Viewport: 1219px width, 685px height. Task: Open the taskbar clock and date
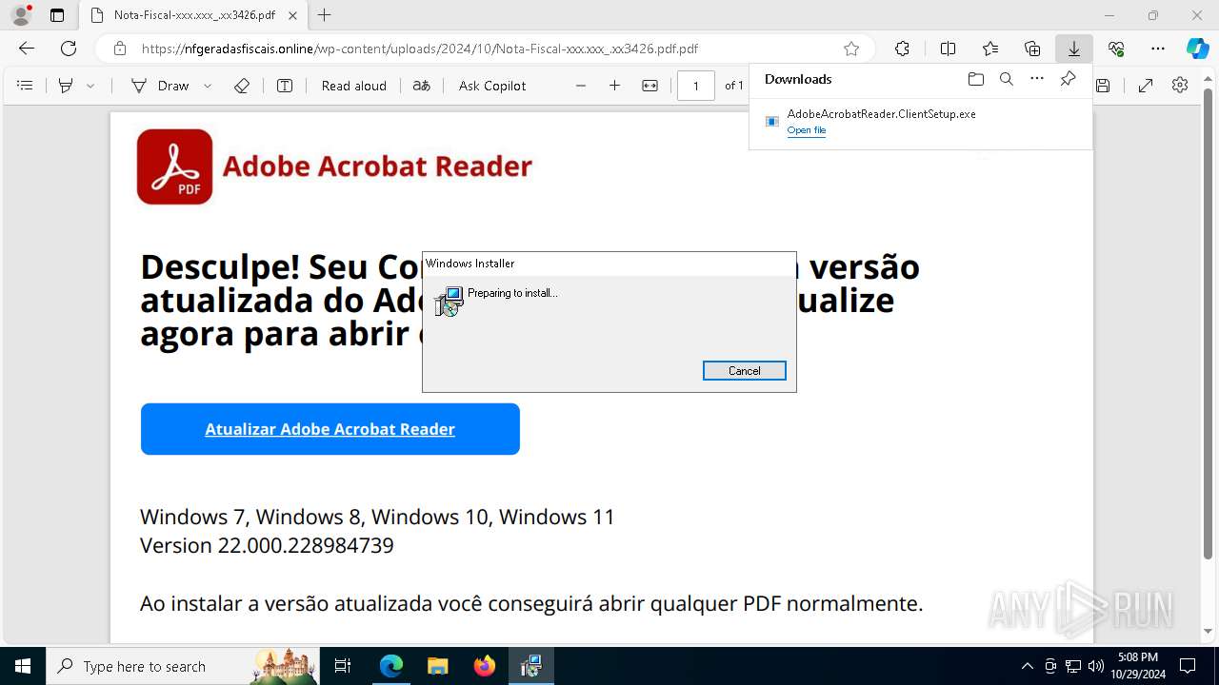[x=1138, y=666]
